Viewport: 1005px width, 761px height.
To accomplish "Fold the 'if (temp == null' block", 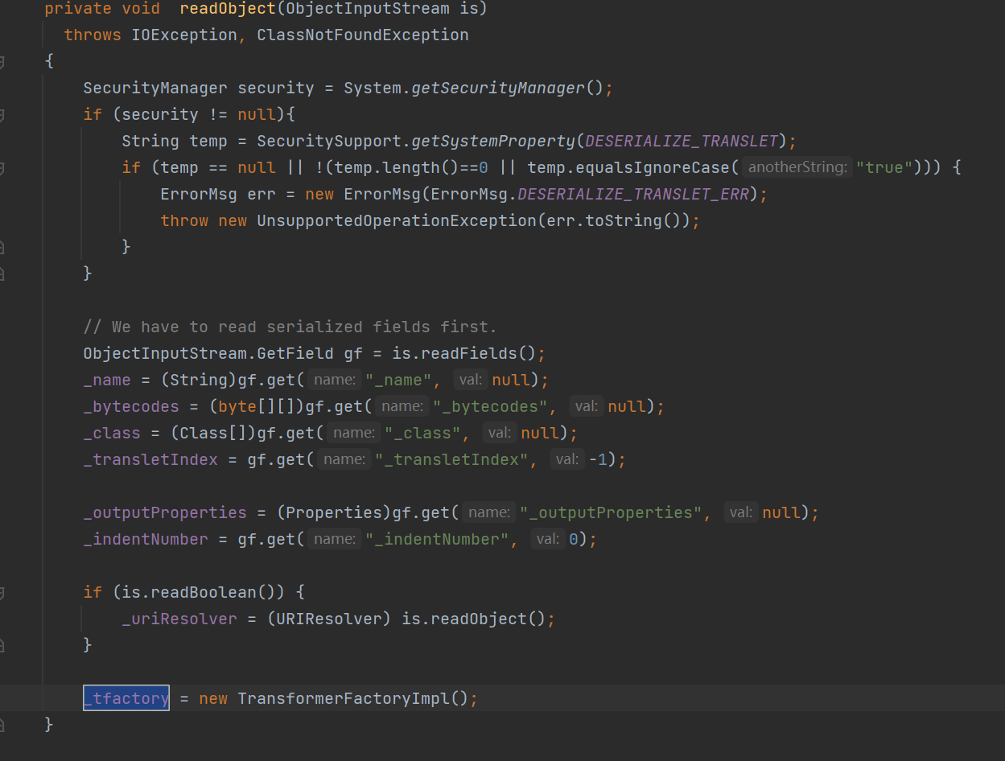I will click(2, 168).
